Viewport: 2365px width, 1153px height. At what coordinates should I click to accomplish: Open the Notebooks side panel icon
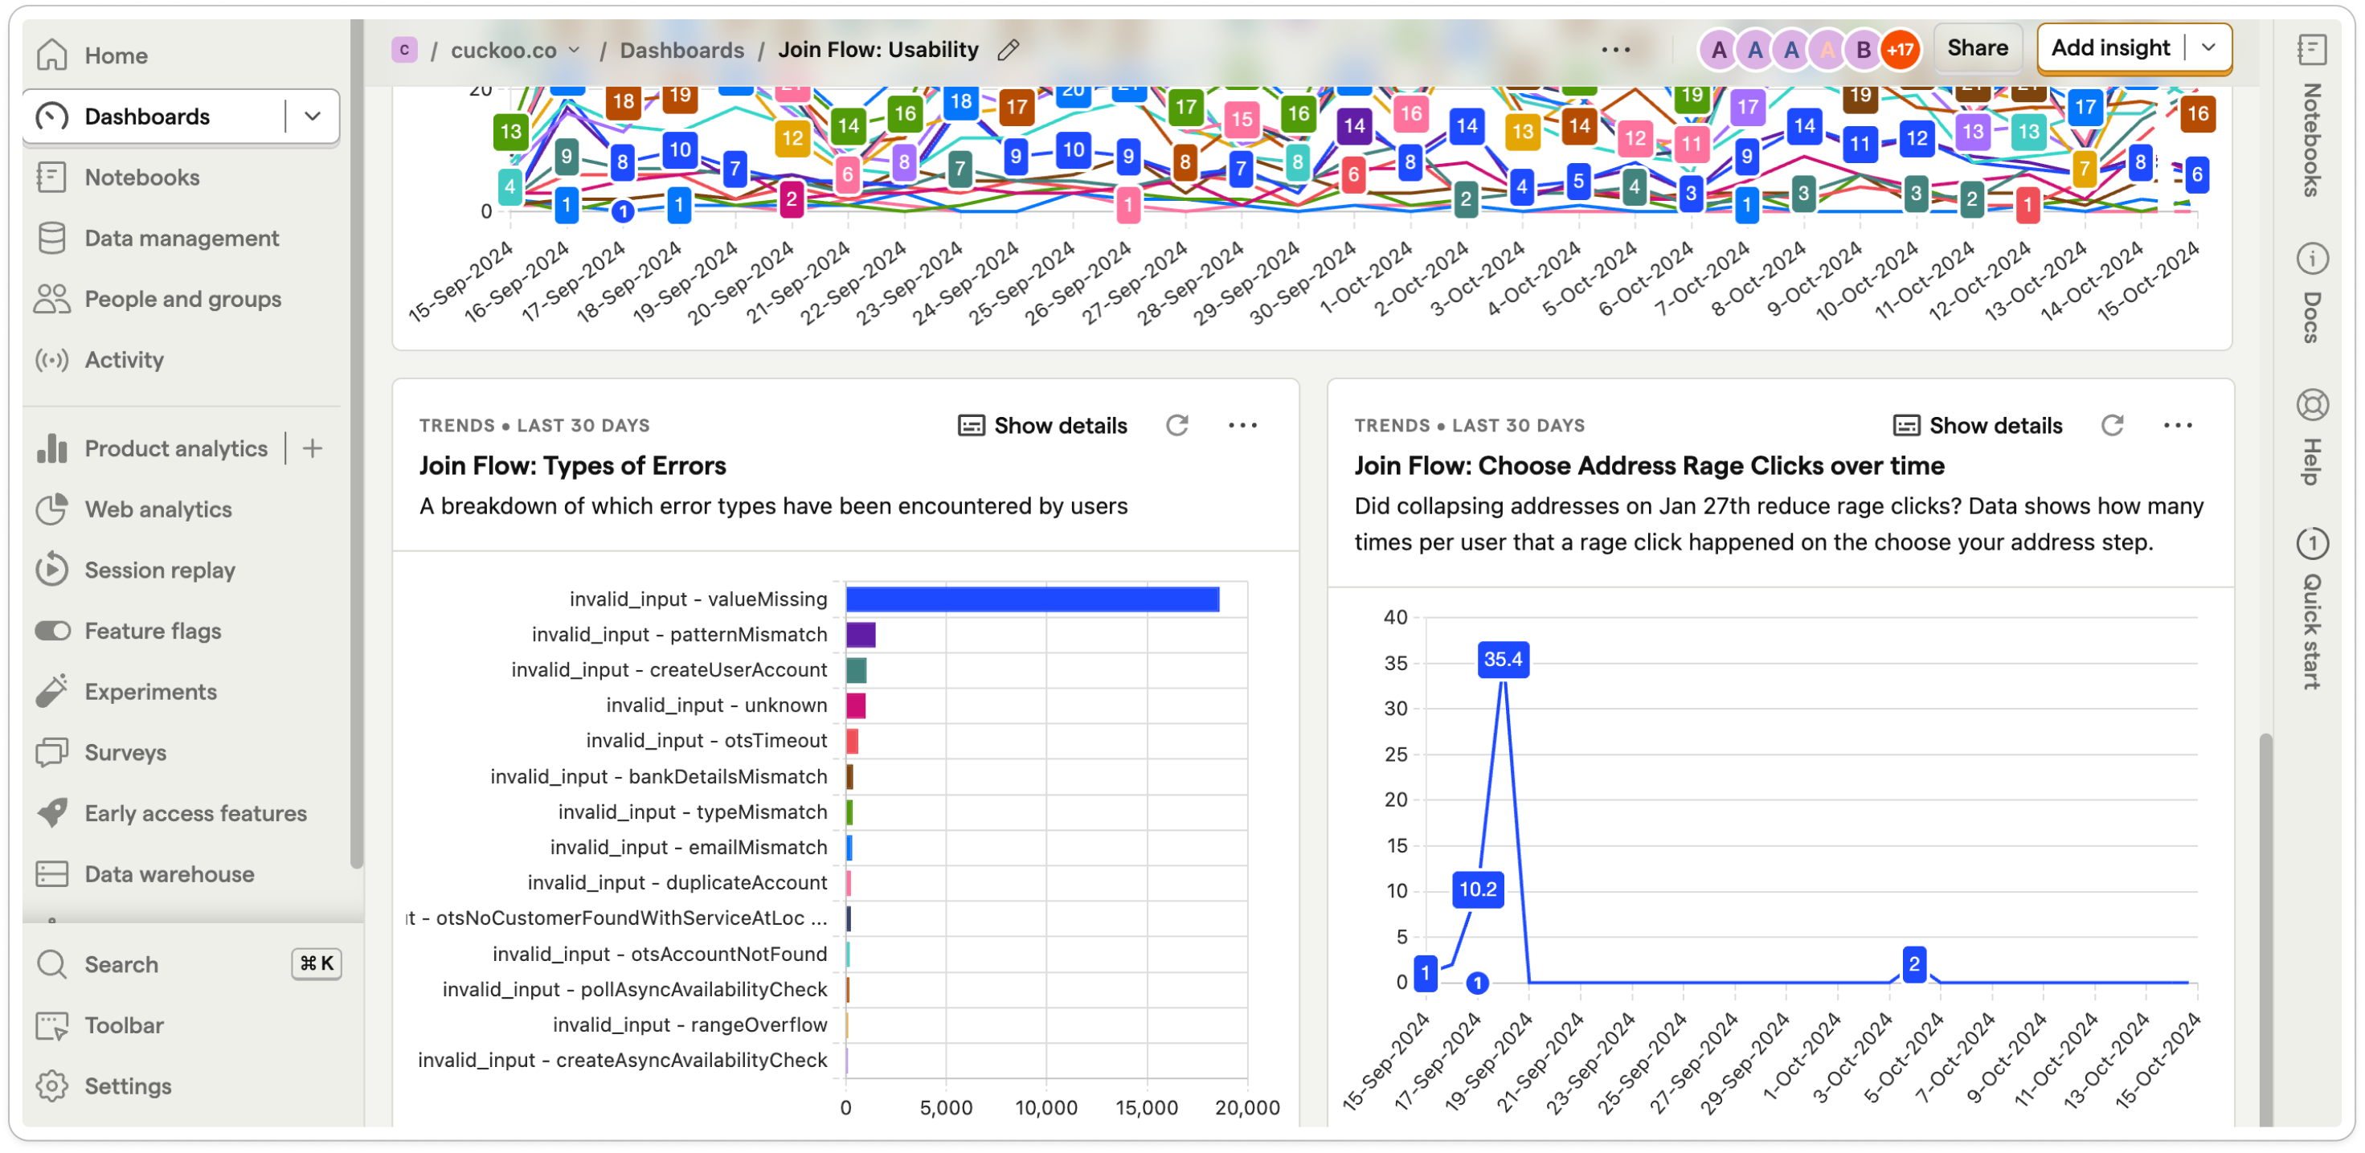2311,51
